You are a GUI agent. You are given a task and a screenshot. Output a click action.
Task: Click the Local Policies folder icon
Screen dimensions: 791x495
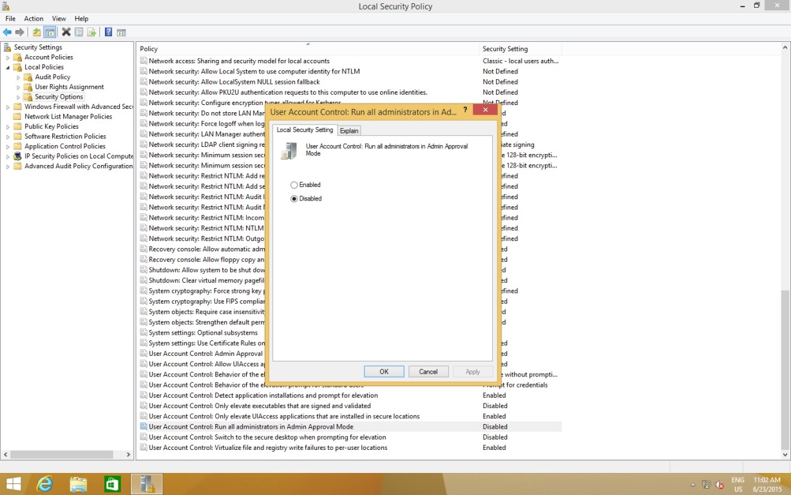[18, 67]
